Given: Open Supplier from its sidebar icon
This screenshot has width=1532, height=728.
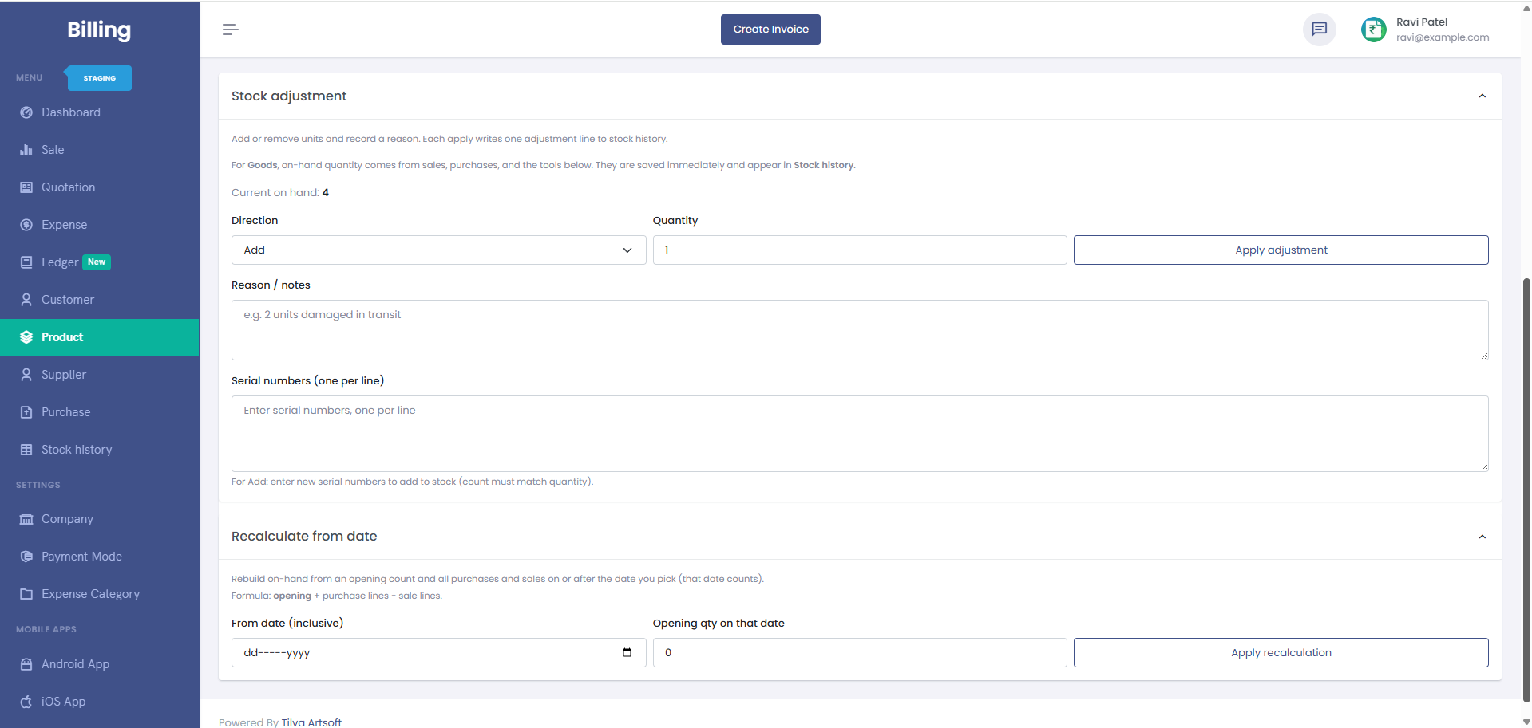Looking at the screenshot, I should [x=26, y=374].
